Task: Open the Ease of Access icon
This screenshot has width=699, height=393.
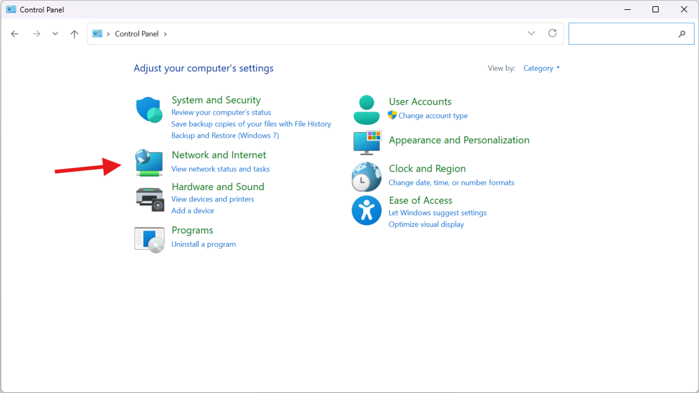Action: coord(366,210)
